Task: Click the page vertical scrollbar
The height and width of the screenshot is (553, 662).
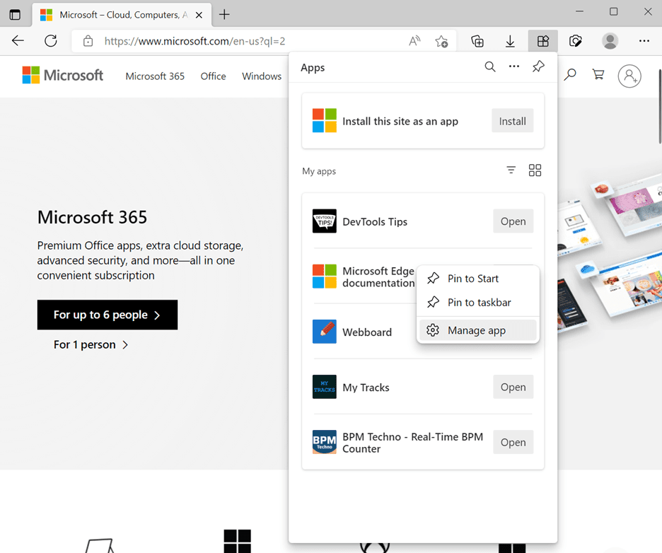Action: (659, 106)
